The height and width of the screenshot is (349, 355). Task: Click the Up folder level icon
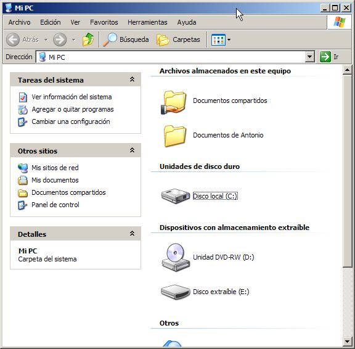88,39
